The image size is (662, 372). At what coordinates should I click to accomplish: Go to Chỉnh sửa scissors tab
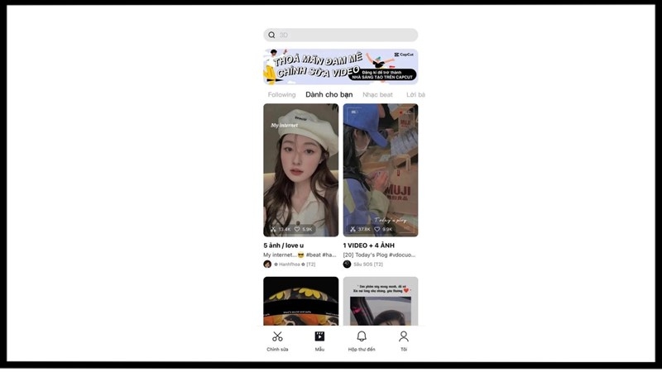tap(277, 336)
